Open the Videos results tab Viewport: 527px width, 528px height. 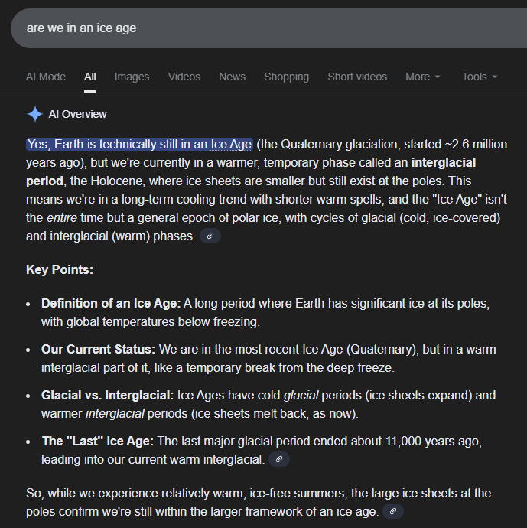click(184, 77)
